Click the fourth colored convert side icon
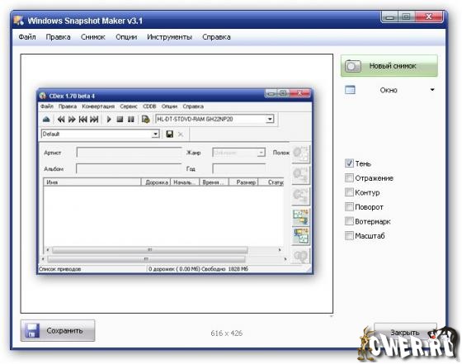The width and height of the screenshot is (462, 364). [x=300, y=216]
